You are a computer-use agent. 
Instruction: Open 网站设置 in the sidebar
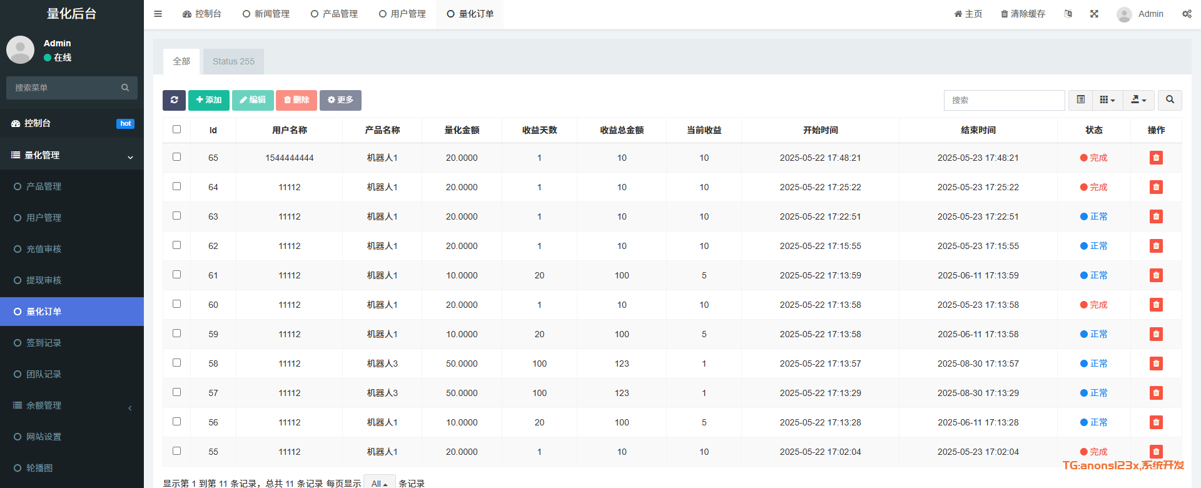click(x=72, y=437)
